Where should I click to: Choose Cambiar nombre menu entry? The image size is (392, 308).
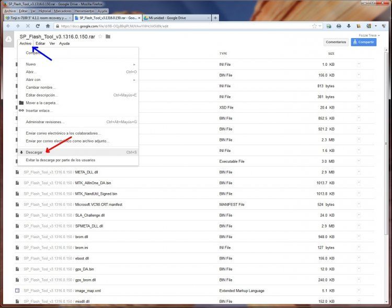click(x=78, y=87)
